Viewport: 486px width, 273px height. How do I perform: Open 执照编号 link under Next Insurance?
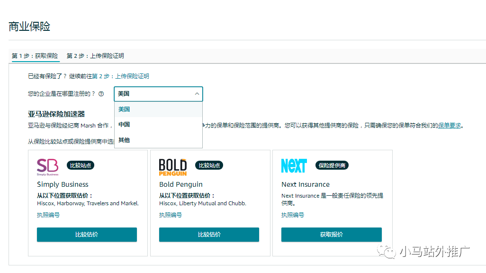[293, 215]
